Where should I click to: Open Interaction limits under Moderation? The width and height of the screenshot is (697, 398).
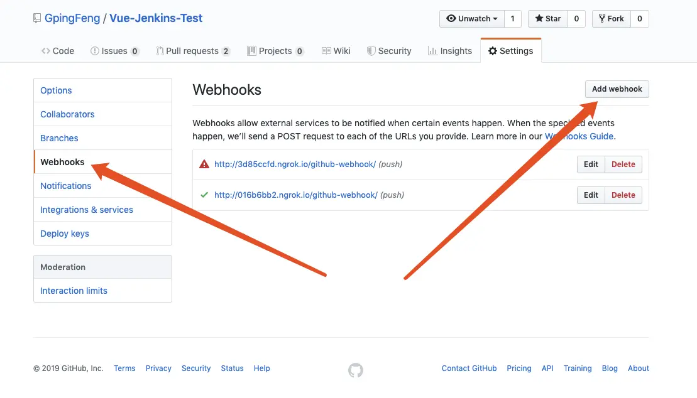[x=102, y=291]
